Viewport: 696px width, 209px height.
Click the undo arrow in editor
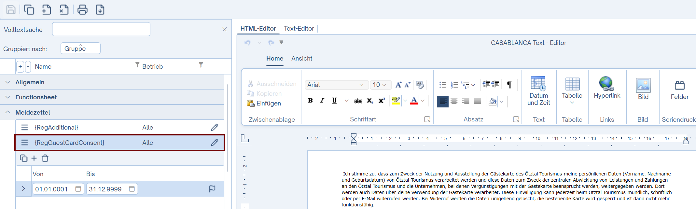(x=247, y=43)
